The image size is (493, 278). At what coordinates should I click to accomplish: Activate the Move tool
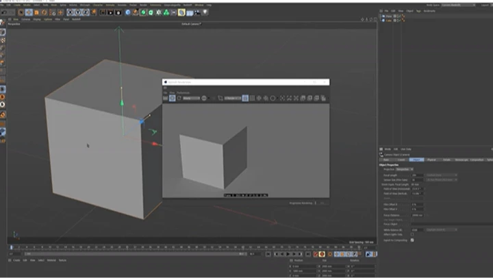click(x=29, y=12)
